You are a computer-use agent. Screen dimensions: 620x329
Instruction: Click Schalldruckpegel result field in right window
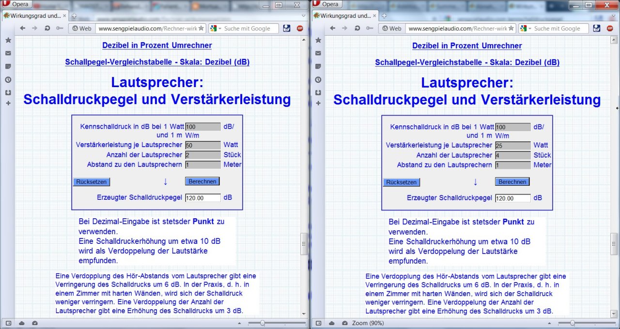click(x=512, y=198)
